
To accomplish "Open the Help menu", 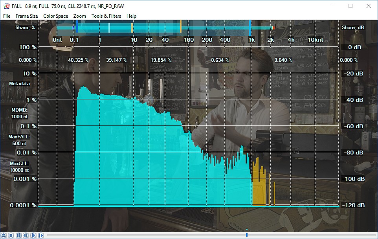I will [131, 16].
